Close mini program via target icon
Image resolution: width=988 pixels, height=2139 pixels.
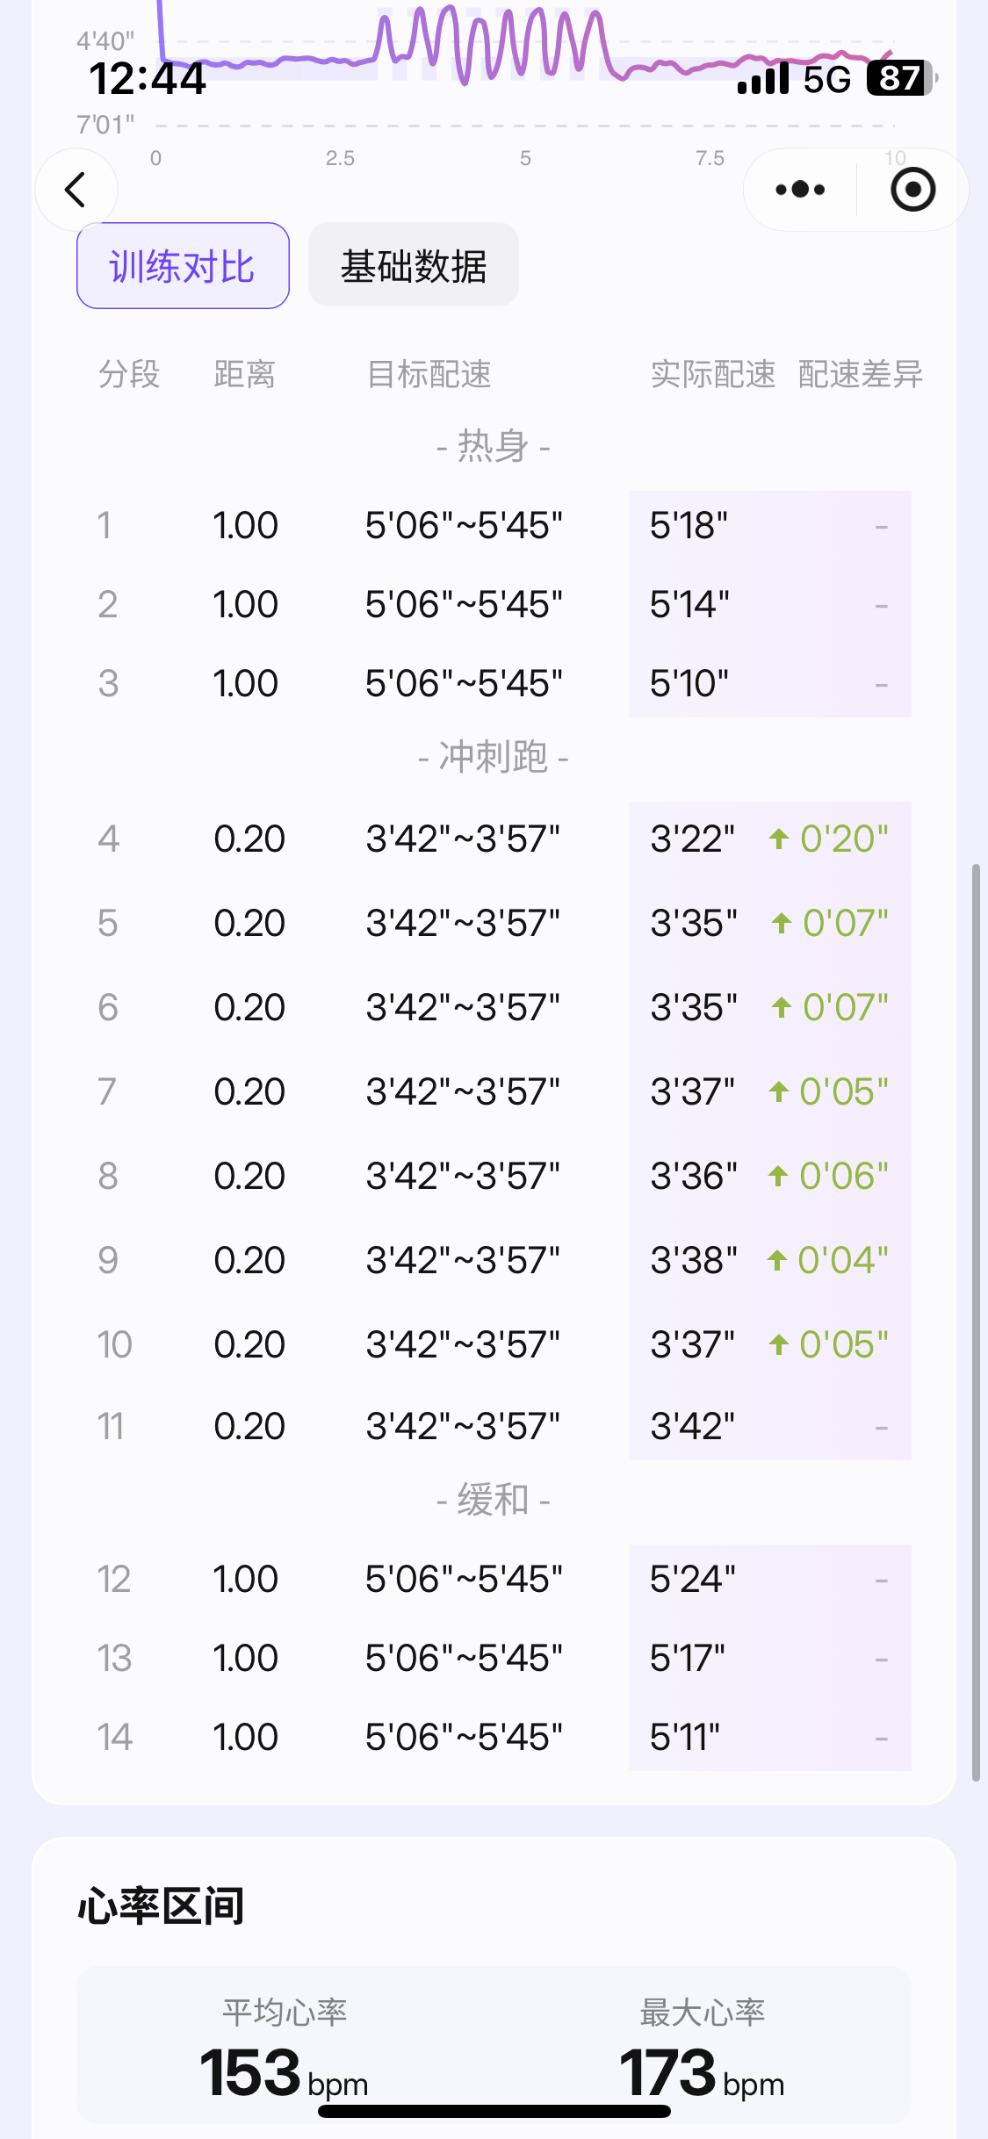coord(912,190)
